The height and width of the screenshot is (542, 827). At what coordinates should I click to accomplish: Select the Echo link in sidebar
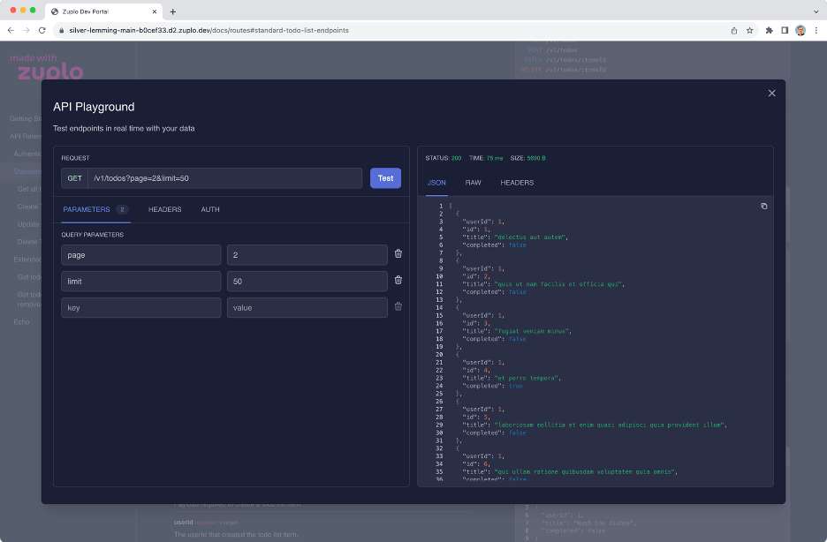pyautogui.click(x=21, y=322)
